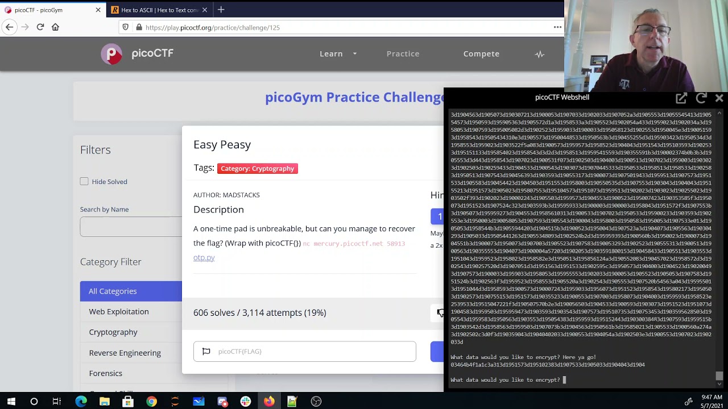This screenshot has width=728, height=409.
Task: Click the Search by Name field
Action: (131, 227)
